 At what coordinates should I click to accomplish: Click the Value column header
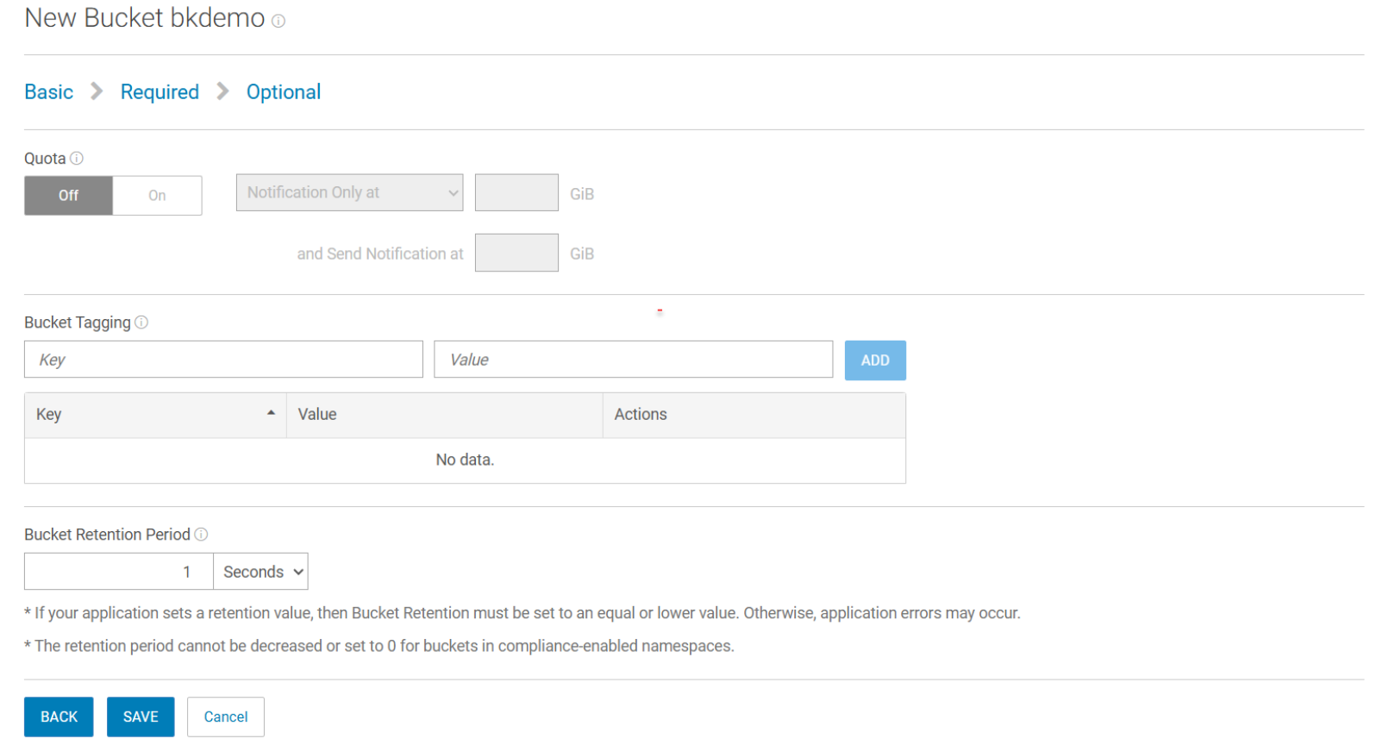click(x=445, y=415)
